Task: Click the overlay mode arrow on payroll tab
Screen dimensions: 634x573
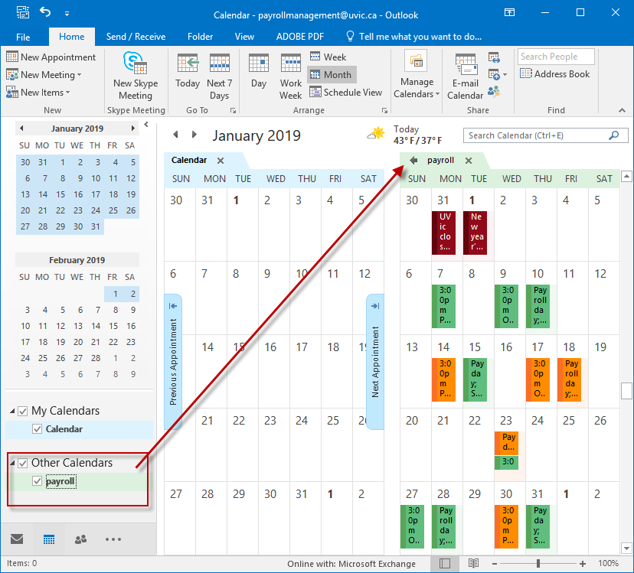Action: pyautogui.click(x=413, y=161)
